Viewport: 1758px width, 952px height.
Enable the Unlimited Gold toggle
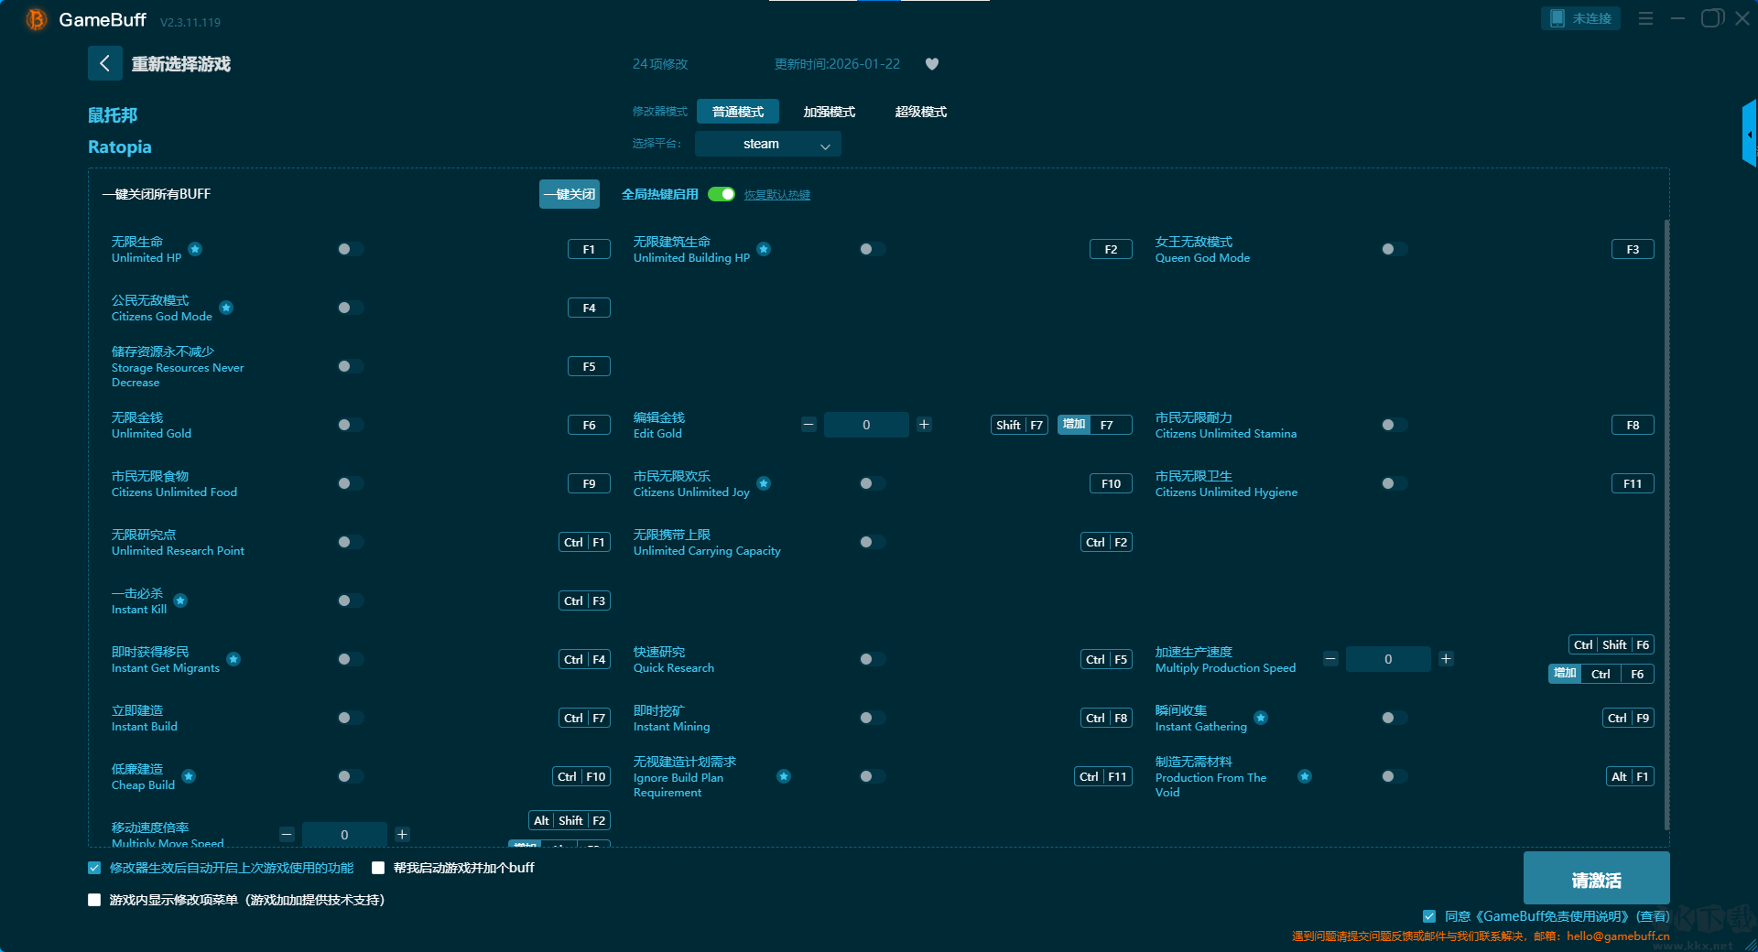(x=350, y=425)
